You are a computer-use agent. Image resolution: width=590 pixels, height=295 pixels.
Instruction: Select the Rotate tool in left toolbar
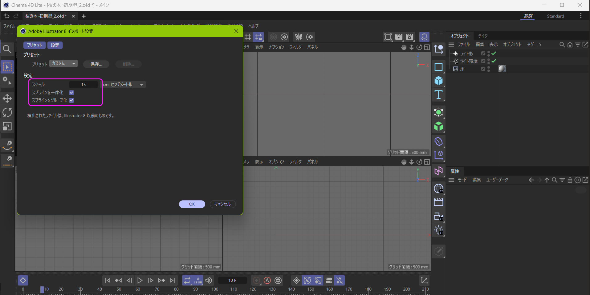[x=7, y=112]
